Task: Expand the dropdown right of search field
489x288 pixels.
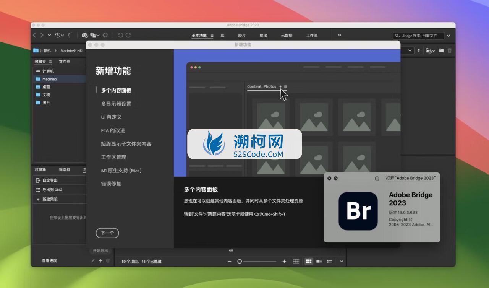Action: tap(449, 36)
